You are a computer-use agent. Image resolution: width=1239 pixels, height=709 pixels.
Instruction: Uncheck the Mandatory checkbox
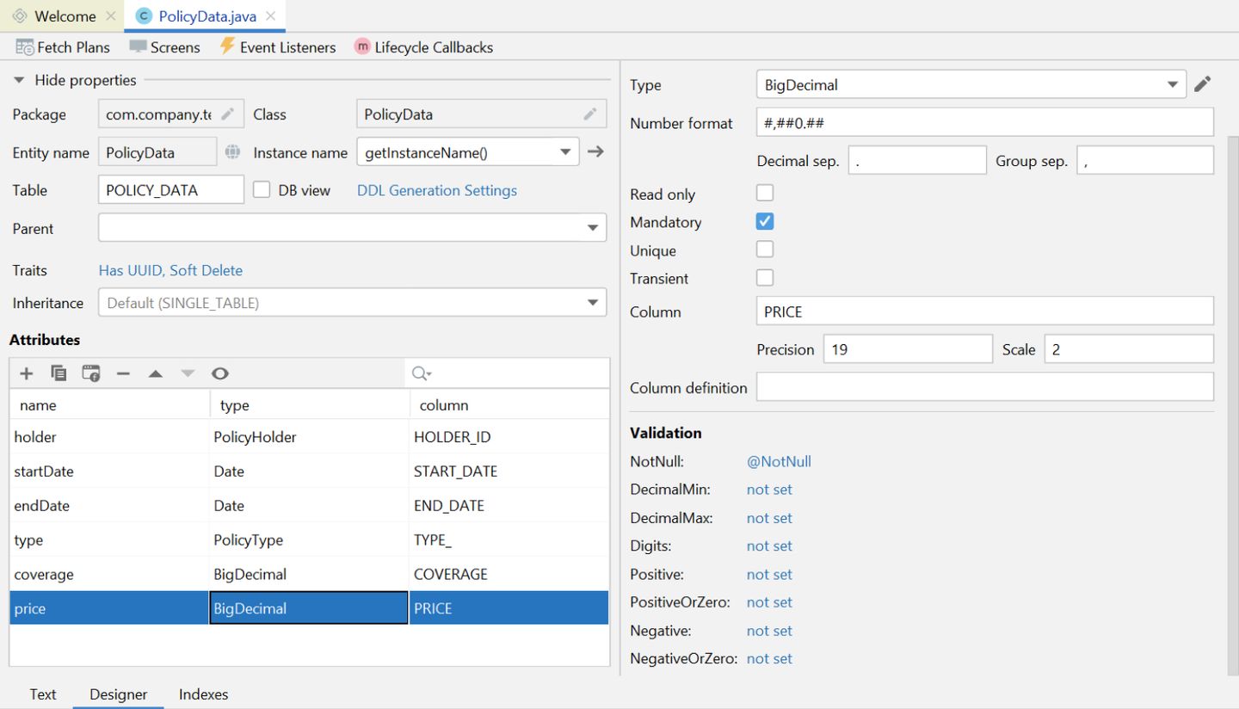pyautogui.click(x=764, y=222)
